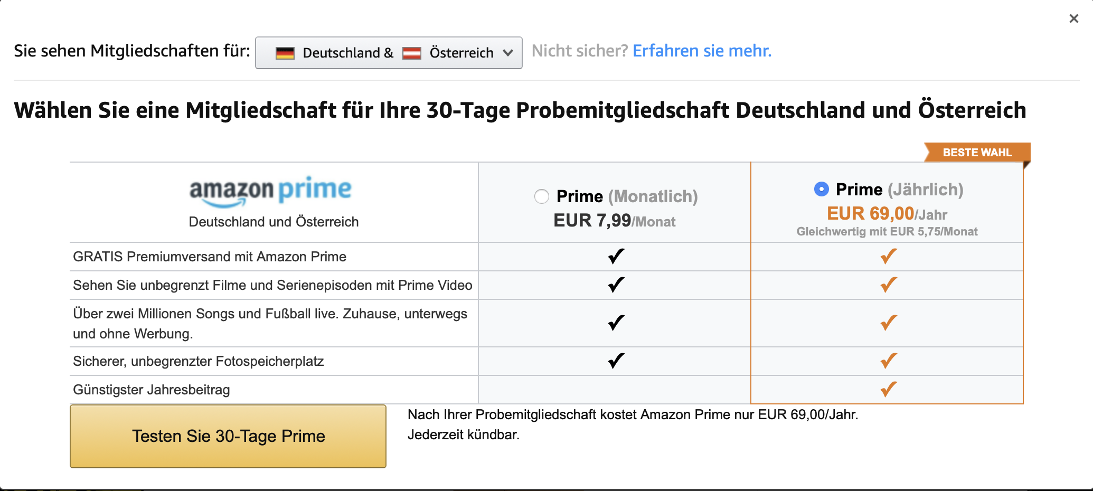Click the orange checkmark beside Günstigster Jahresbeitrag

point(887,390)
